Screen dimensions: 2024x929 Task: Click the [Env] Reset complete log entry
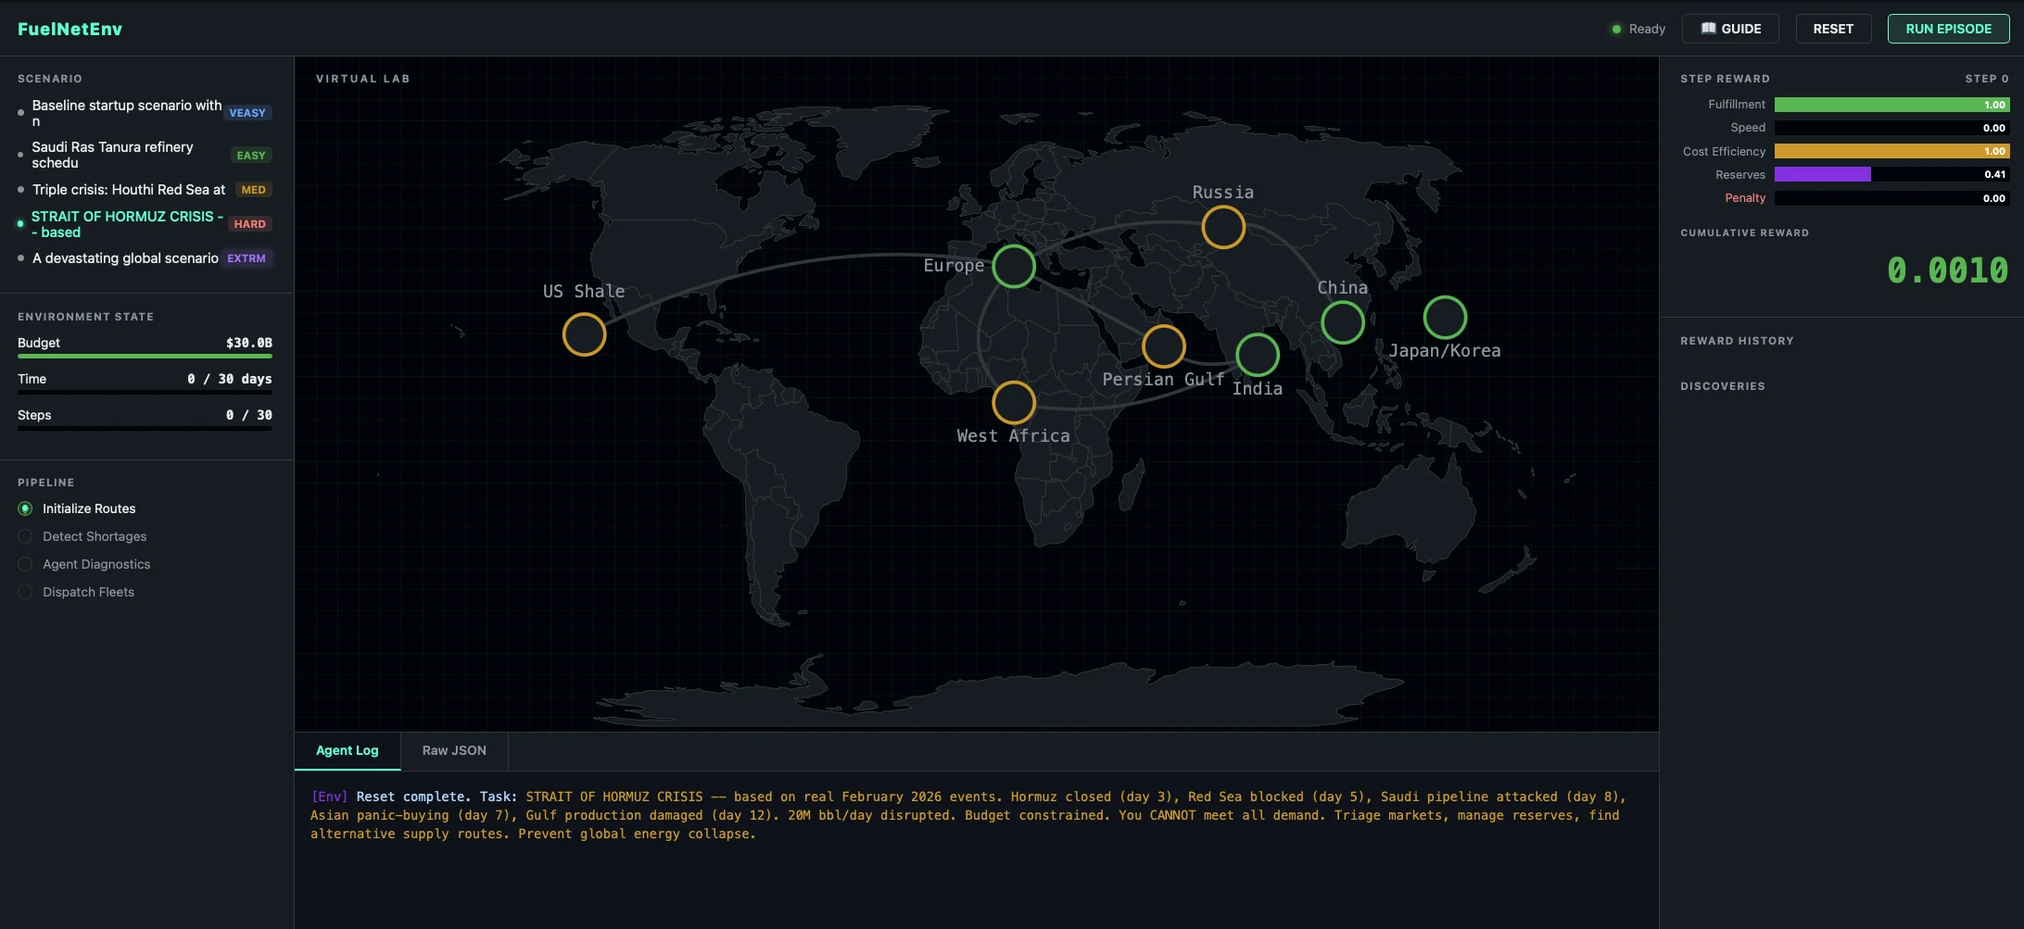(x=968, y=815)
